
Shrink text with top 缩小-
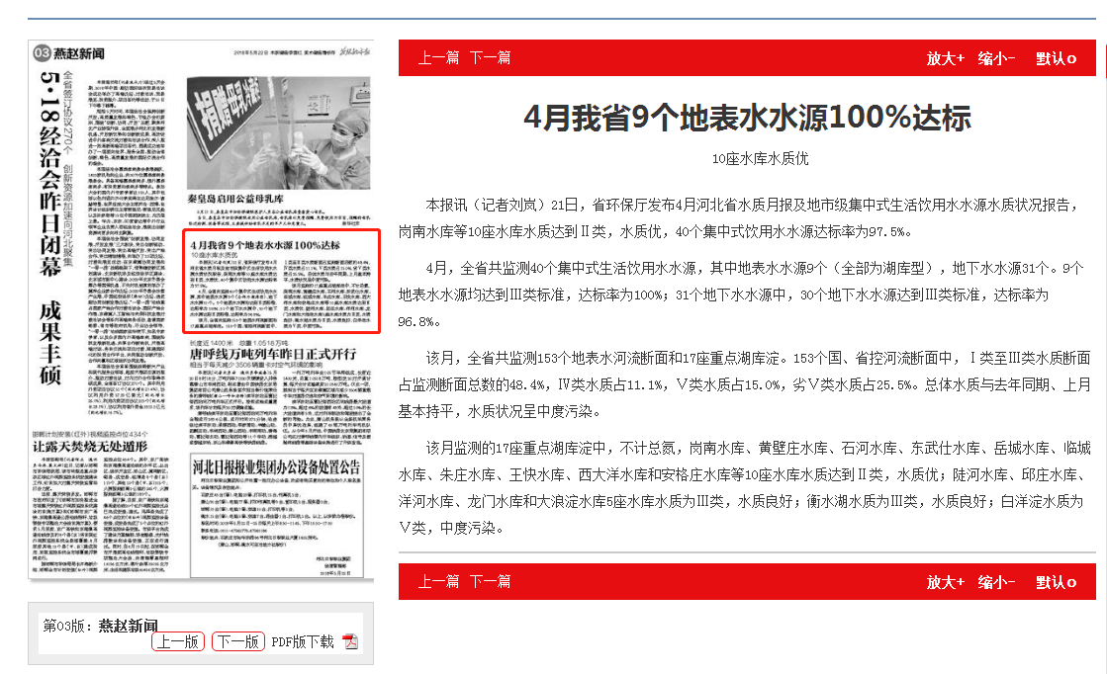tap(996, 58)
